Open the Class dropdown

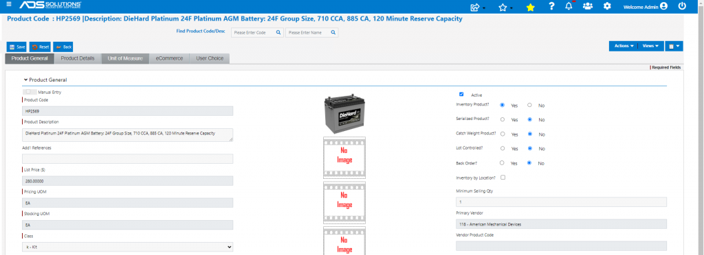(x=127, y=247)
